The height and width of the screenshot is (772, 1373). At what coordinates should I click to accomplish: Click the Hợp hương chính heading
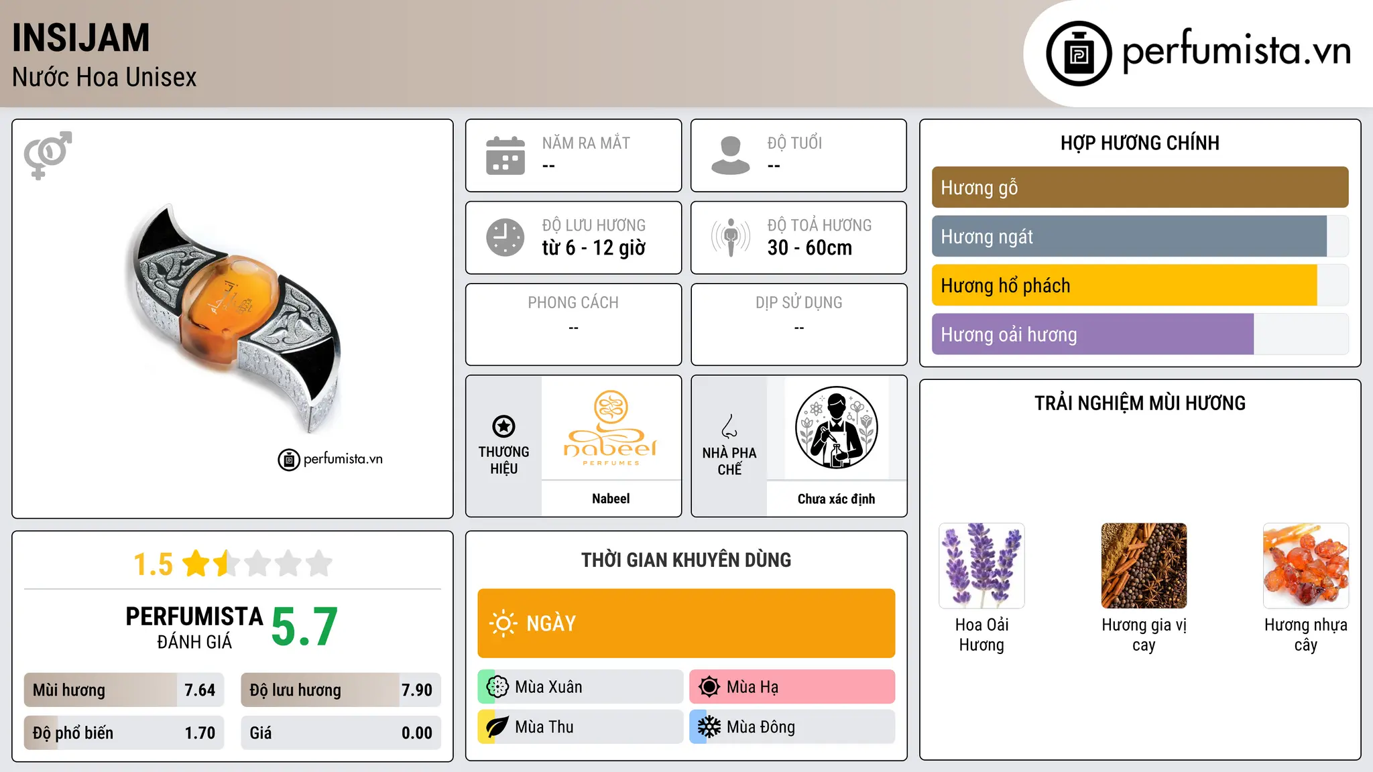pos(1140,143)
